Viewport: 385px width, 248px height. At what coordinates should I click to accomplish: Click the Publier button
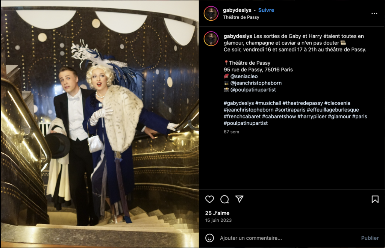(x=370, y=238)
